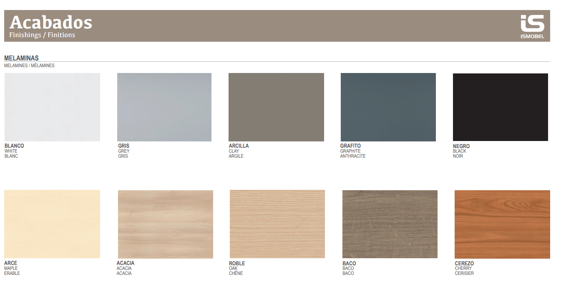Screen dimensions: 561x282
Task: Select the Arce maple wood swatch
Action: pyautogui.click(x=52, y=224)
